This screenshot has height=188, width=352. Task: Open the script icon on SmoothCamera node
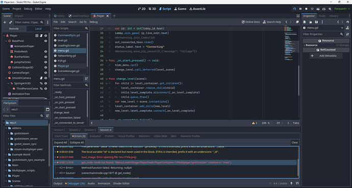[x=41, y=78]
